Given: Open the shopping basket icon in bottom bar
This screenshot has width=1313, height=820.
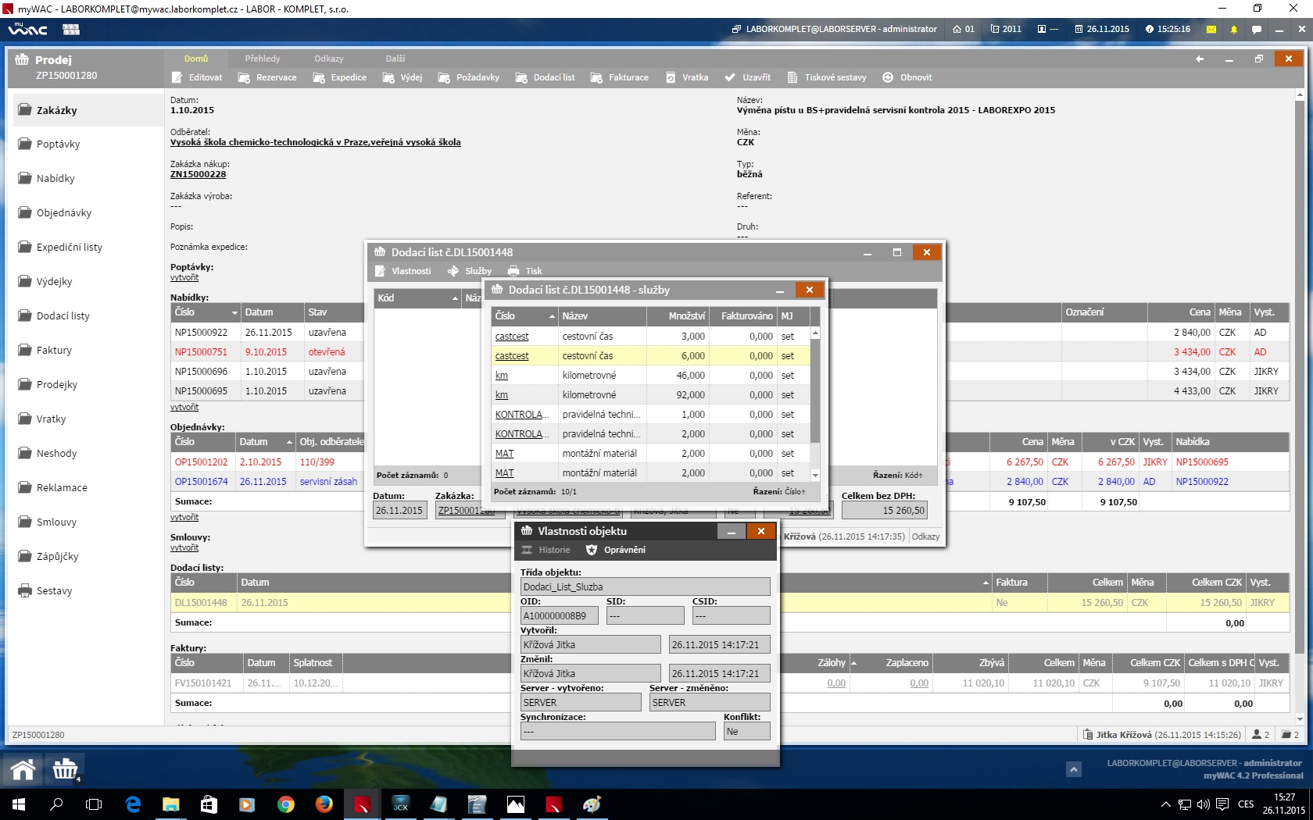Looking at the screenshot, I should click(x=65, y=770).
